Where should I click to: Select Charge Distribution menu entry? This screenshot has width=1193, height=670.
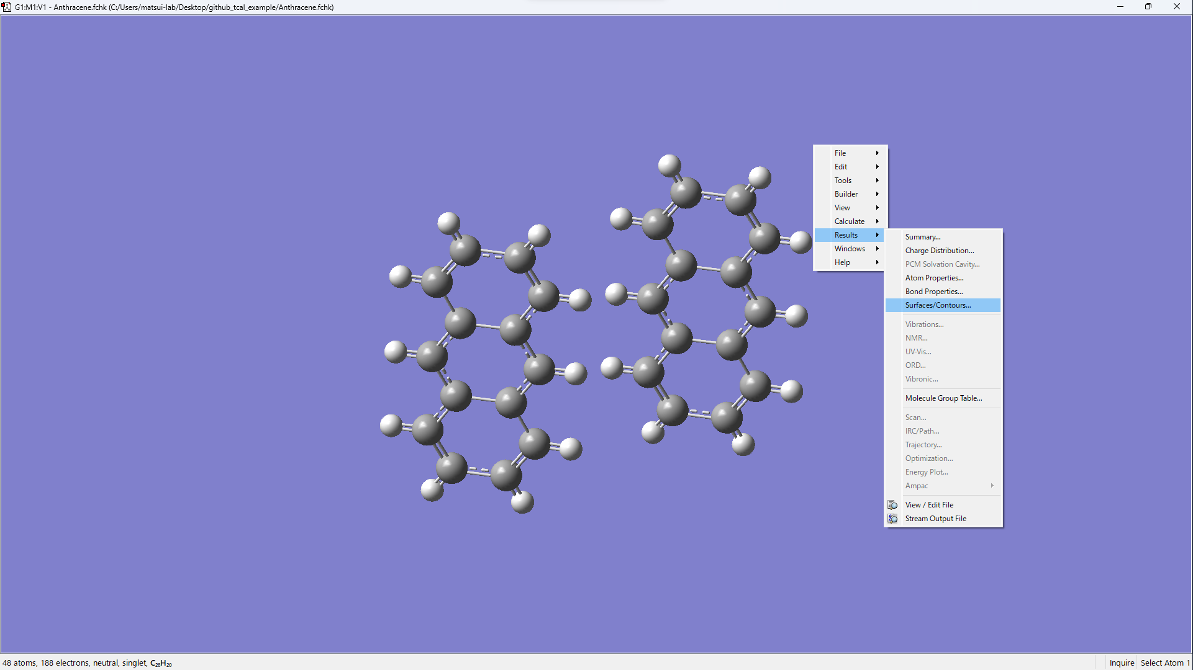point(939,251)
